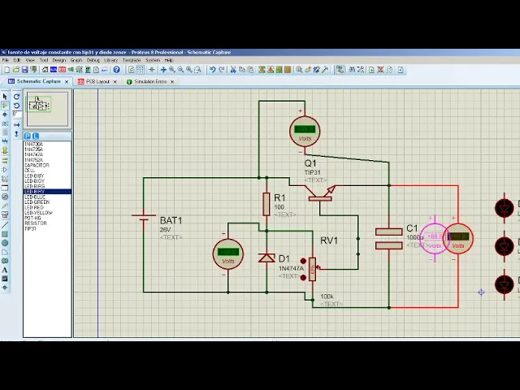This screenshot has width=520, height=390.
Task: Click the horizontal mirror (X-flip) button
Action: pyautogui.click(x=16, y=124)
